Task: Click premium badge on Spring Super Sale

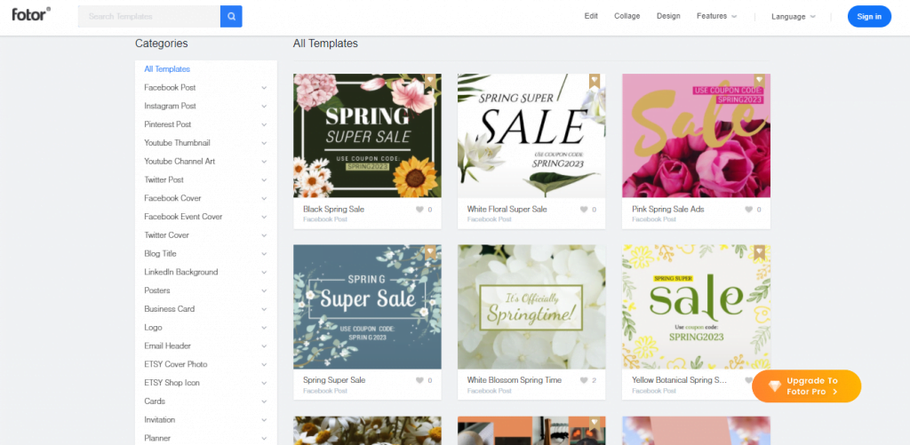Action: 430,251
